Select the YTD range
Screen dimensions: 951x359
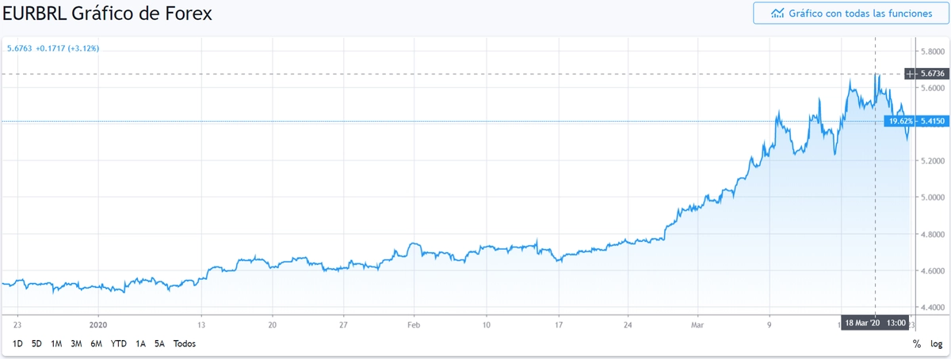click(119, 344)
